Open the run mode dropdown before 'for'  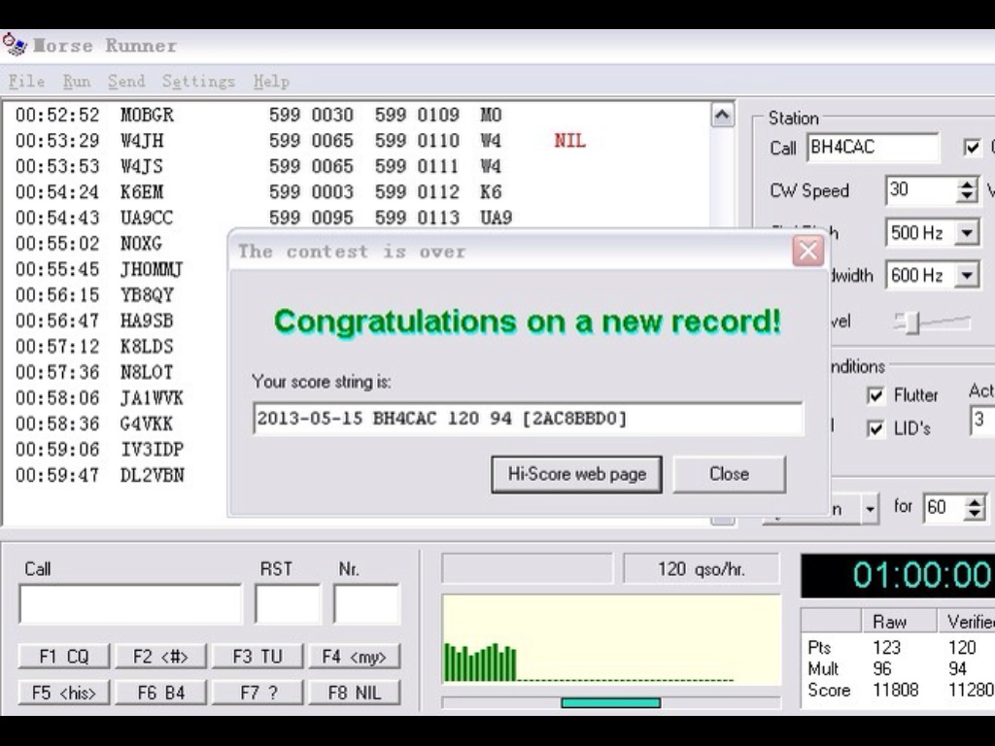pyautogui.click(x=870, y=509)
